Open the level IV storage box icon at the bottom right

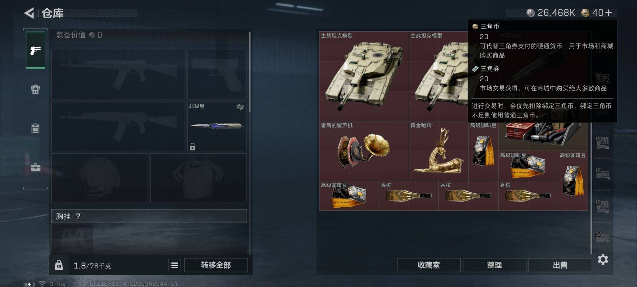click(602, 238)
